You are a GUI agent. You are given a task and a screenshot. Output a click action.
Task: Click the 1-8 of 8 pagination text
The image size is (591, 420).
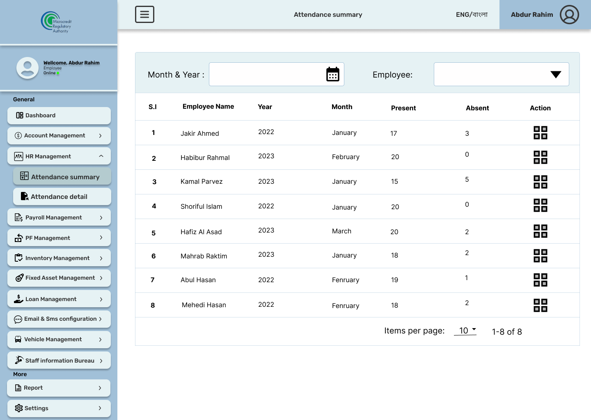[x=507, y=331]
